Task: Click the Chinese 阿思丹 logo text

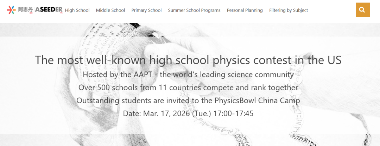Action: pos(25,10)
